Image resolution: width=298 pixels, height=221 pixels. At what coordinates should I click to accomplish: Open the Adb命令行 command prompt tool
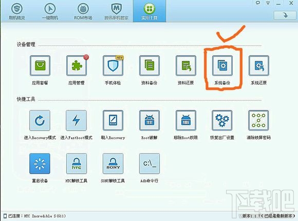click(150, 163)
